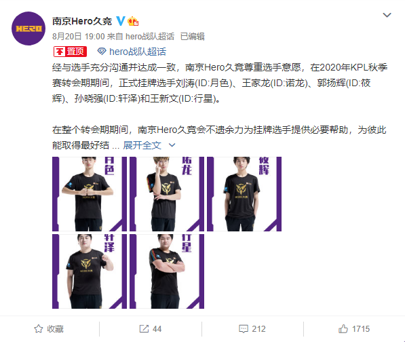Click the gold crown membership badge
The image size is (405, 342).
click(x=133, y=21)
